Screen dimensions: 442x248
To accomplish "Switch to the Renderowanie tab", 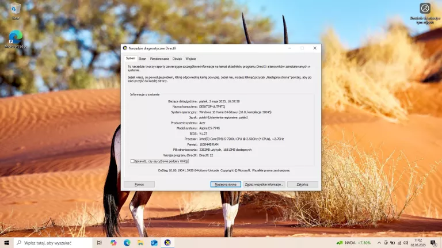I will point(159,59).
